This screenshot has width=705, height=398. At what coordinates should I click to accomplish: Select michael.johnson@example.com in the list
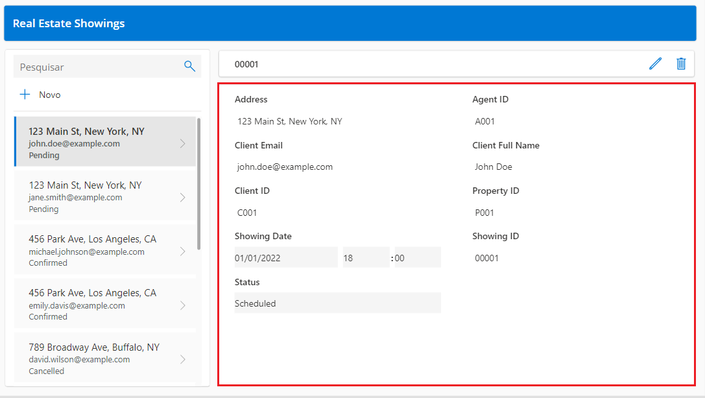(105, 250)
